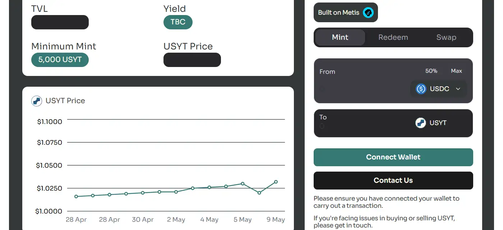Switch to the Swap tab
The width and height of the screenshot is (503, 230).
[x=446, y=37]
